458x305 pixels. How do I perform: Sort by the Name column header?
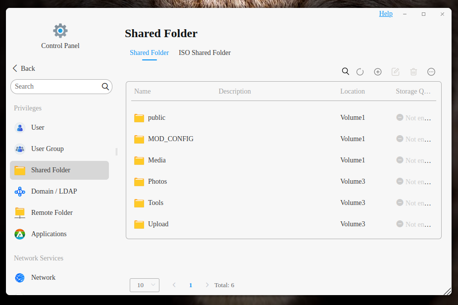(x=143, y=91)
